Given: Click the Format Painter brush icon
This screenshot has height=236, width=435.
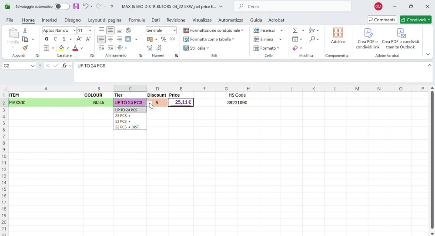Looking at the screenshot, I should [25, 48].
